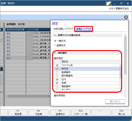Click F9 証憑添付 function button
132x121 pixels.
pyautogui.click(x=60, y=113)
